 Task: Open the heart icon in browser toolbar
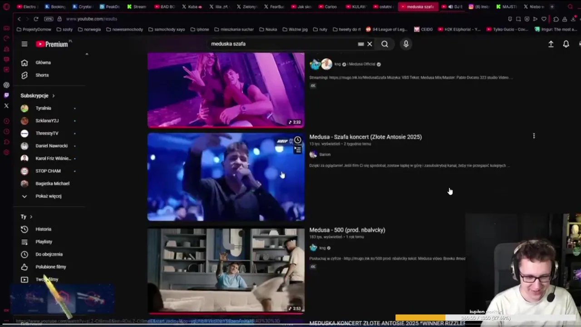(x=544, y=19)
